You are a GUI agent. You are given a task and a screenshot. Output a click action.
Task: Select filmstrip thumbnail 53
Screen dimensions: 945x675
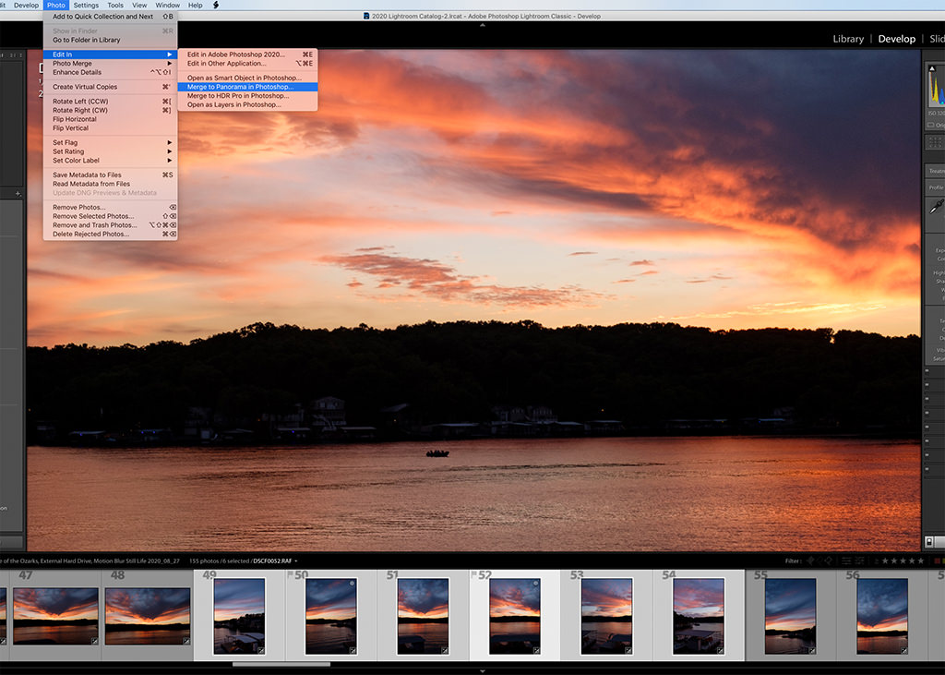[606, 617]
